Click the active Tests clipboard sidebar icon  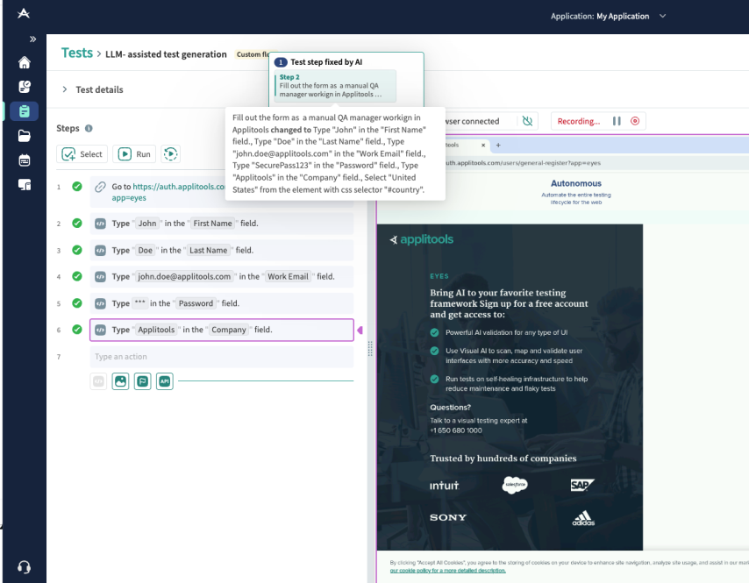coord(25,111)
